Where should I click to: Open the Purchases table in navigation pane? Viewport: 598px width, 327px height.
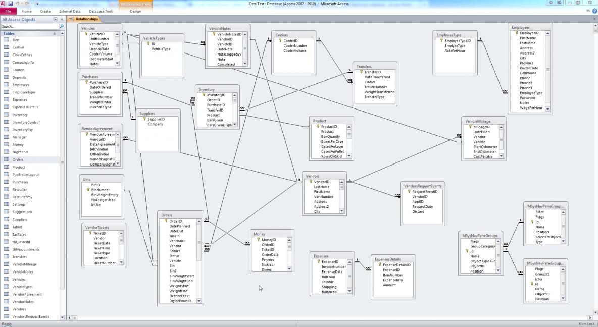pyautogui.click(x=30, y=182)
